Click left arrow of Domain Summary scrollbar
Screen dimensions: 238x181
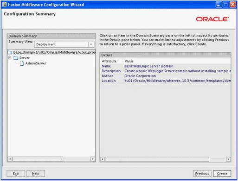pos(10,159)
